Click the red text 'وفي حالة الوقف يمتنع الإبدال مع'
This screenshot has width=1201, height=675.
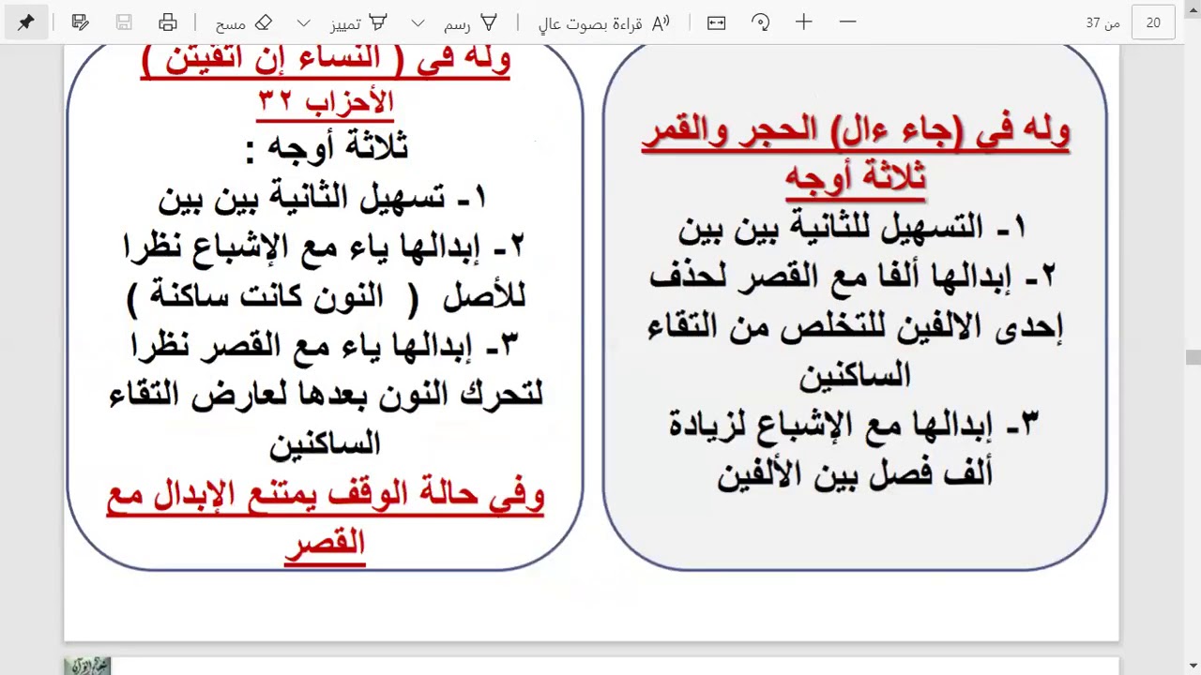tap(326, 496)
